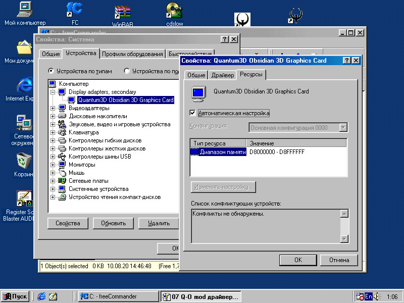Launch Internet Explorer from quick launch

[x=41, y=296]
